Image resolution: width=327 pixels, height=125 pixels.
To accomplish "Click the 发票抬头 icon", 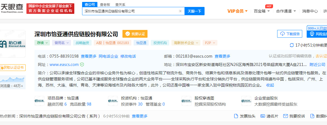I will 236,116.
